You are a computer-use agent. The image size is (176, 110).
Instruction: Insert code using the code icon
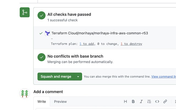point(157,101)
